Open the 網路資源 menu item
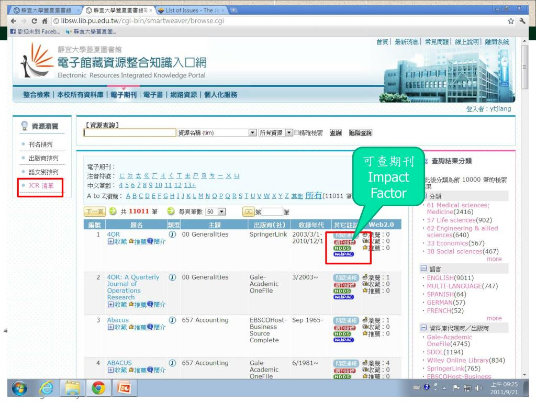The image size is (536, 402). point(184,95)
